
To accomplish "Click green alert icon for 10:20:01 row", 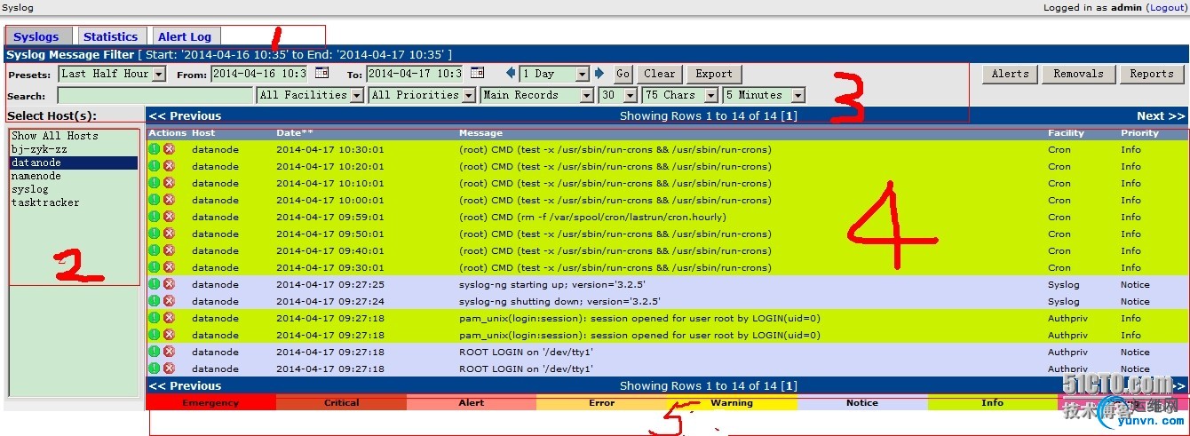I will [154, 166].
